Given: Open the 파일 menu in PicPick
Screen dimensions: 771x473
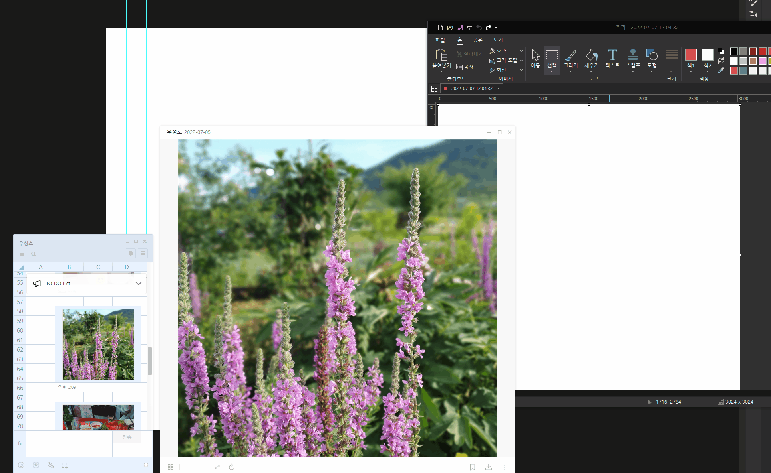Looking at the screenshot, I should (440, 40).
